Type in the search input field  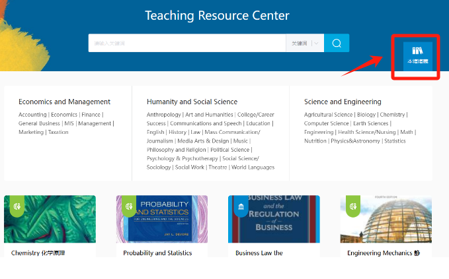coord(186,44)
